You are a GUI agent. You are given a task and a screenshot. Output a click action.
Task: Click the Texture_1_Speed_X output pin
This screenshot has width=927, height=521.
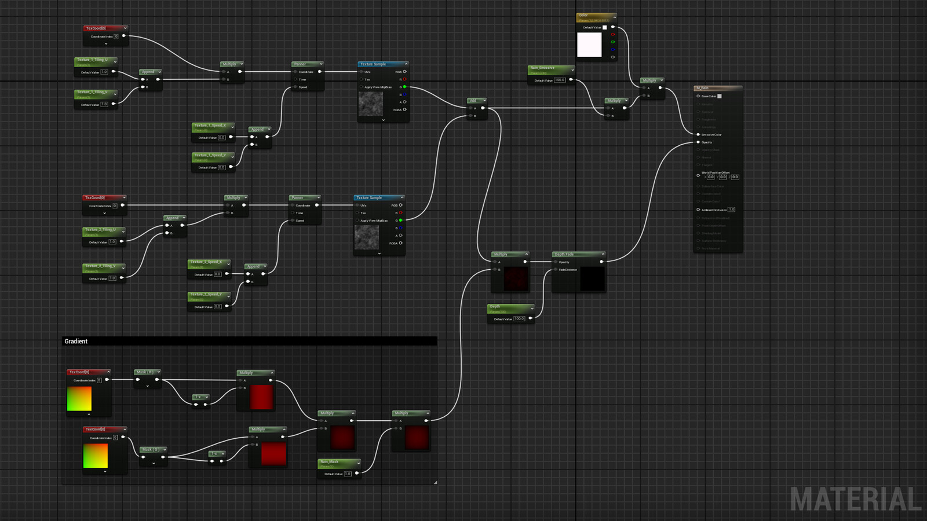tap(231, 137)
